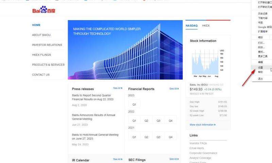272x163 pixels.
Task: Click the $149.93 stock price value
Action: [x=196, y=89]
